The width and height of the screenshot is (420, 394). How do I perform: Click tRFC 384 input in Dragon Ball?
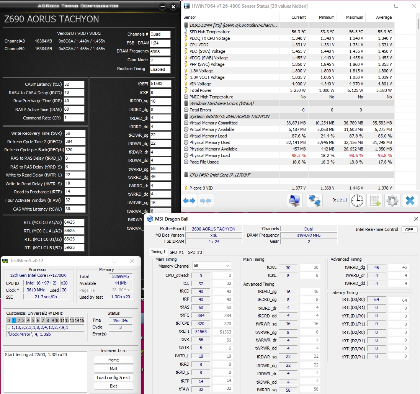(x=201, y=316)
